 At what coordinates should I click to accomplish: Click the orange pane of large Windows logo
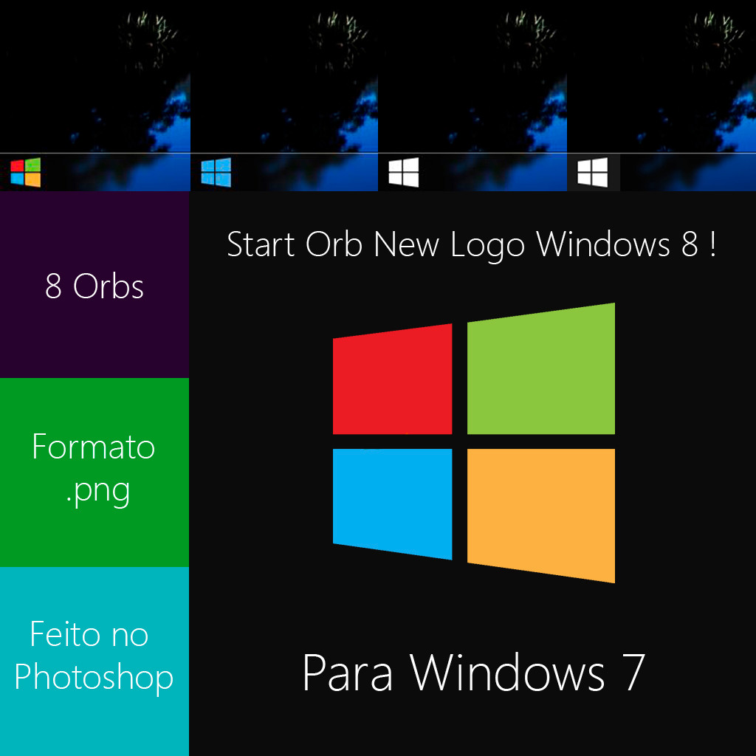click(x=541, y=515)
